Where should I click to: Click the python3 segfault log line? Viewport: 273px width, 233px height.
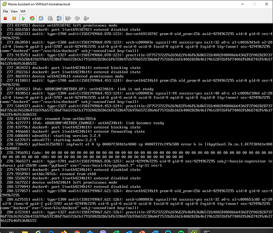(x=136, y=146)
